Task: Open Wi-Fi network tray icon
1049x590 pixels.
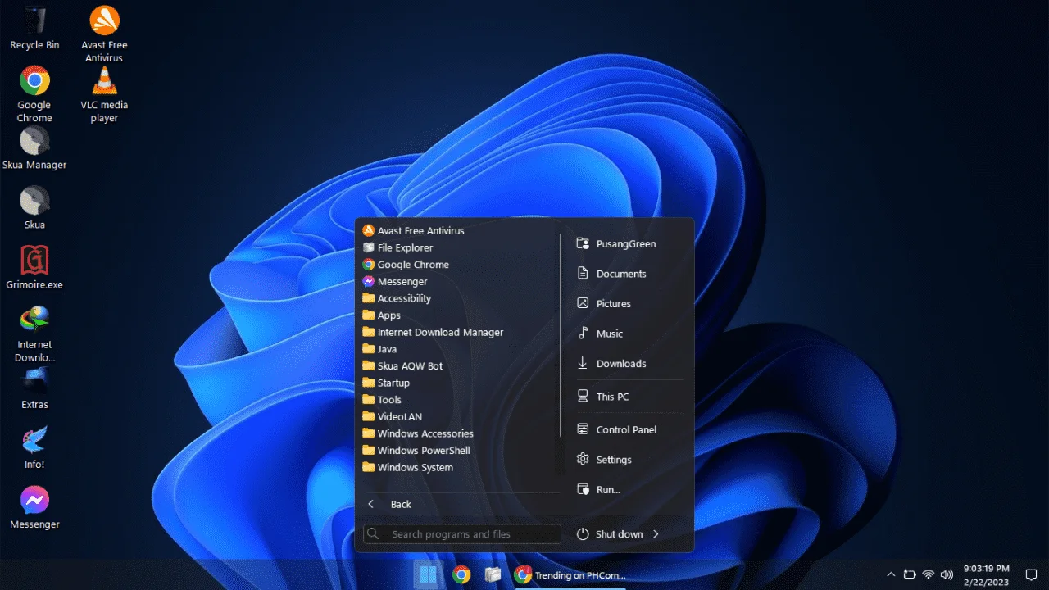Action: tap(929, 574)
